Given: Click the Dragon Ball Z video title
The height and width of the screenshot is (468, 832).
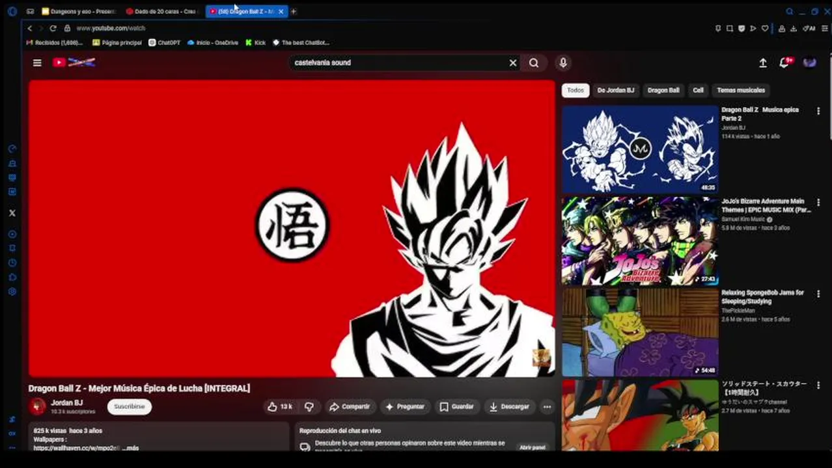Looking at the screenshot, I should pyautogui.click(x=139, y=388).
